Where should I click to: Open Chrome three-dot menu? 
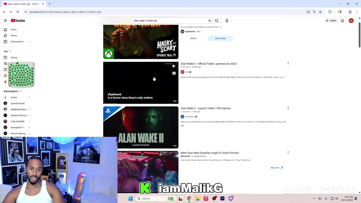pyautogui.click(x=357, y=12)
